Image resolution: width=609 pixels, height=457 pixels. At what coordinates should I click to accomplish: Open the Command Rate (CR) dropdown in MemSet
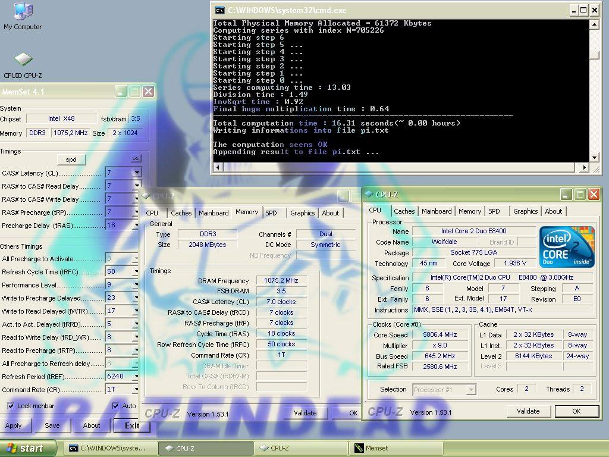(x=136, y=389)
